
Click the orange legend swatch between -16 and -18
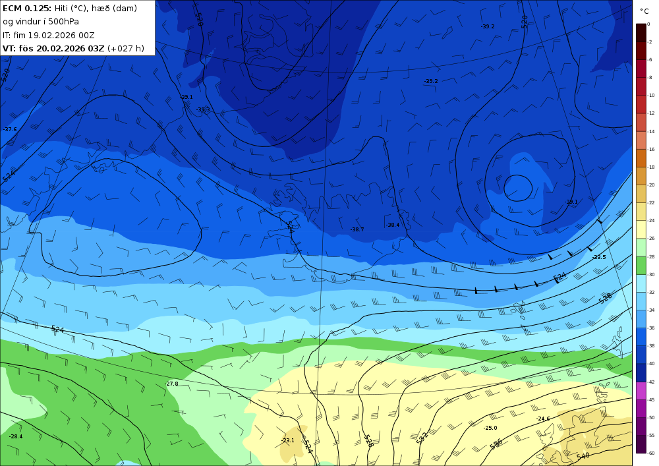click(x=641, y=158)
